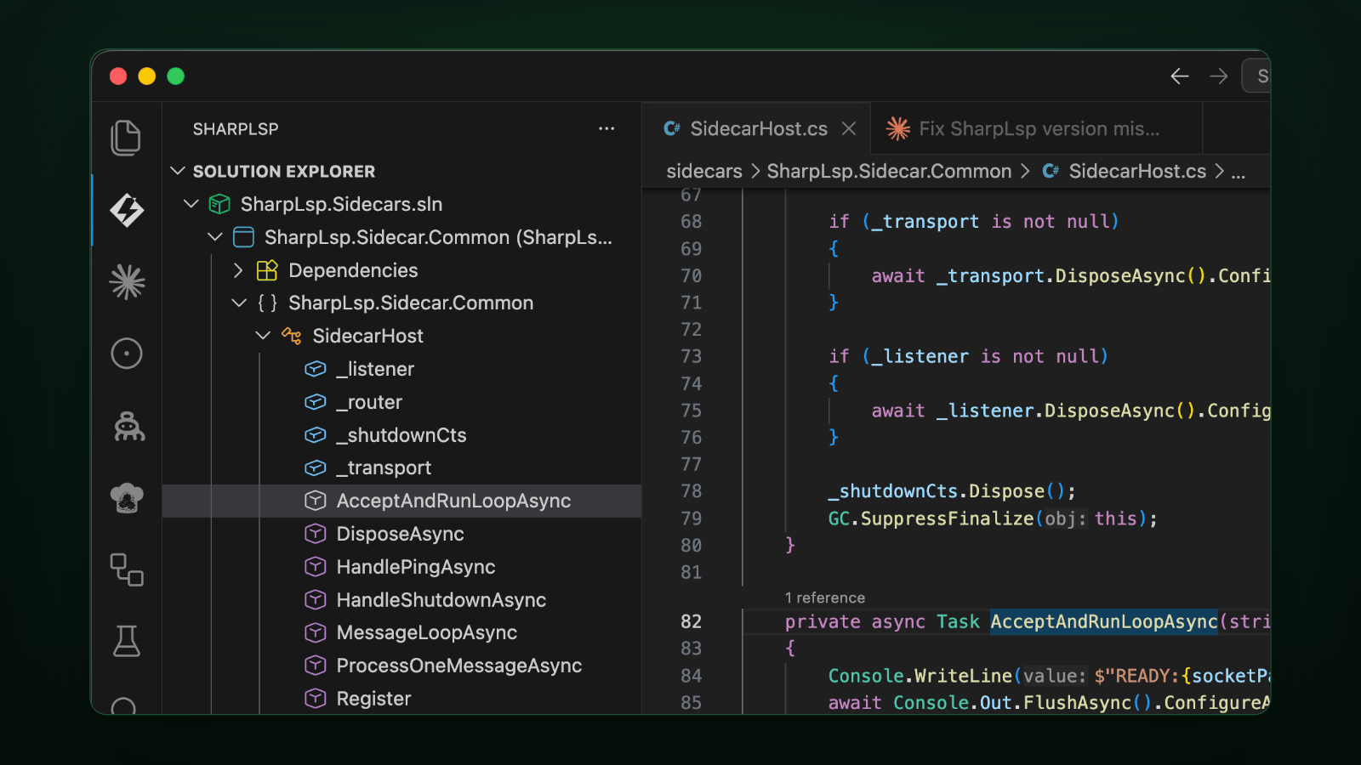Open the robot agent icon in activity bar

[x=128, y=426]
